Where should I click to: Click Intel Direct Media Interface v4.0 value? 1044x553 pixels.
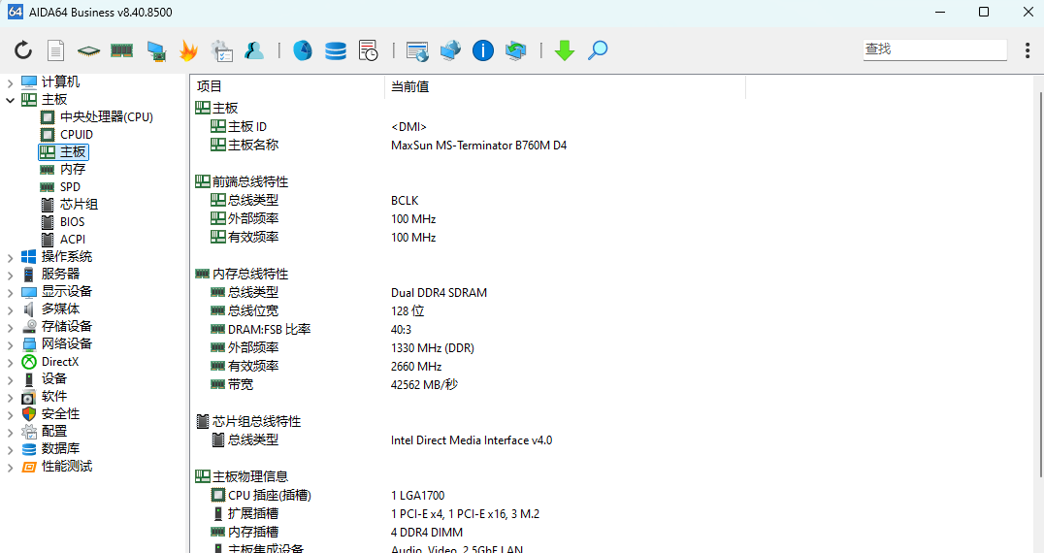tap(472, 440)
